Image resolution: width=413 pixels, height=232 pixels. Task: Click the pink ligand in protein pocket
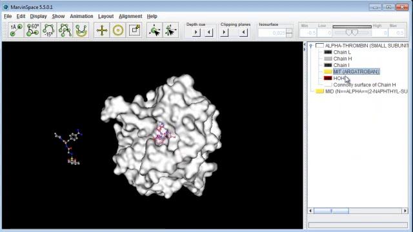click(163, 134)
